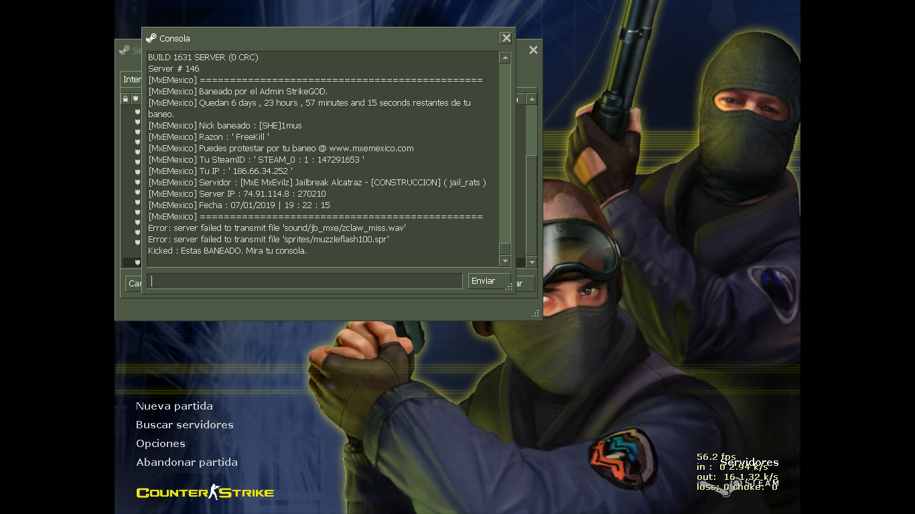Click the 'BUILD 1631 SERVER (0 CRC)' line
The width and height of the screenshot is (915, 514).
pos(203,57)
